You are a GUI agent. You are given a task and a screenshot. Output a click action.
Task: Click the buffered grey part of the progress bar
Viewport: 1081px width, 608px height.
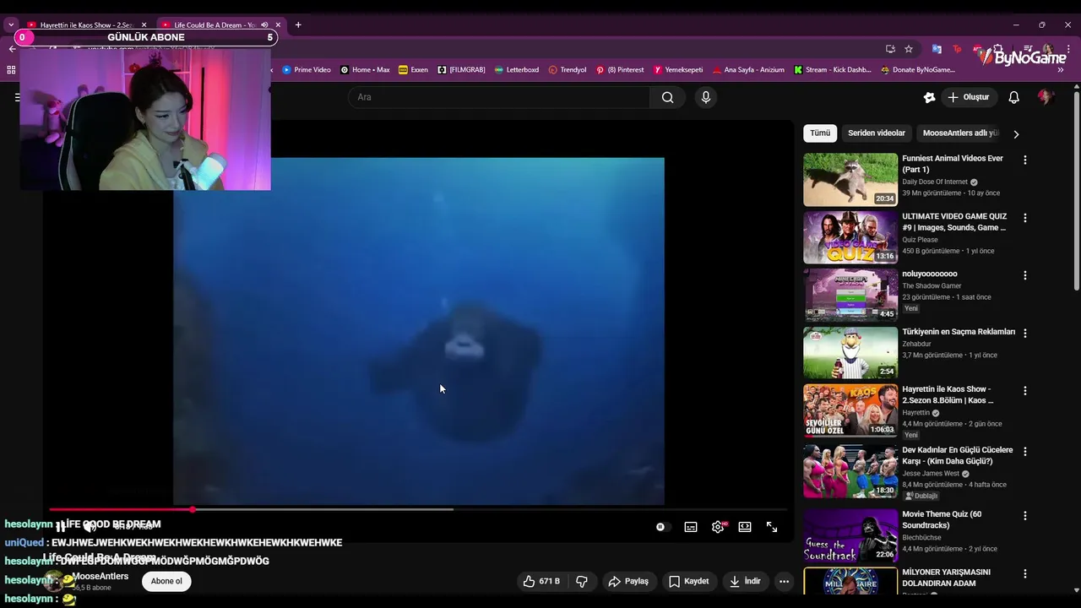pos(325,509)
